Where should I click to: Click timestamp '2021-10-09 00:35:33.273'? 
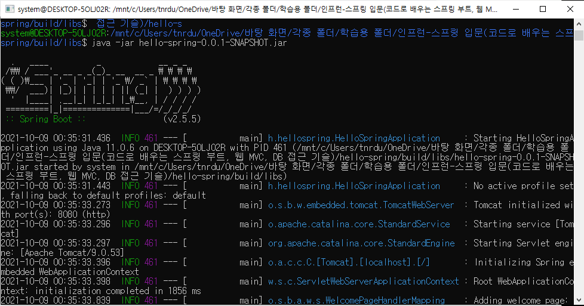(56, 205)
